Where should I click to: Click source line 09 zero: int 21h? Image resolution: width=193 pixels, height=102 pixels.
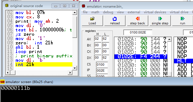pyautogui.click(x=34, y=43)
